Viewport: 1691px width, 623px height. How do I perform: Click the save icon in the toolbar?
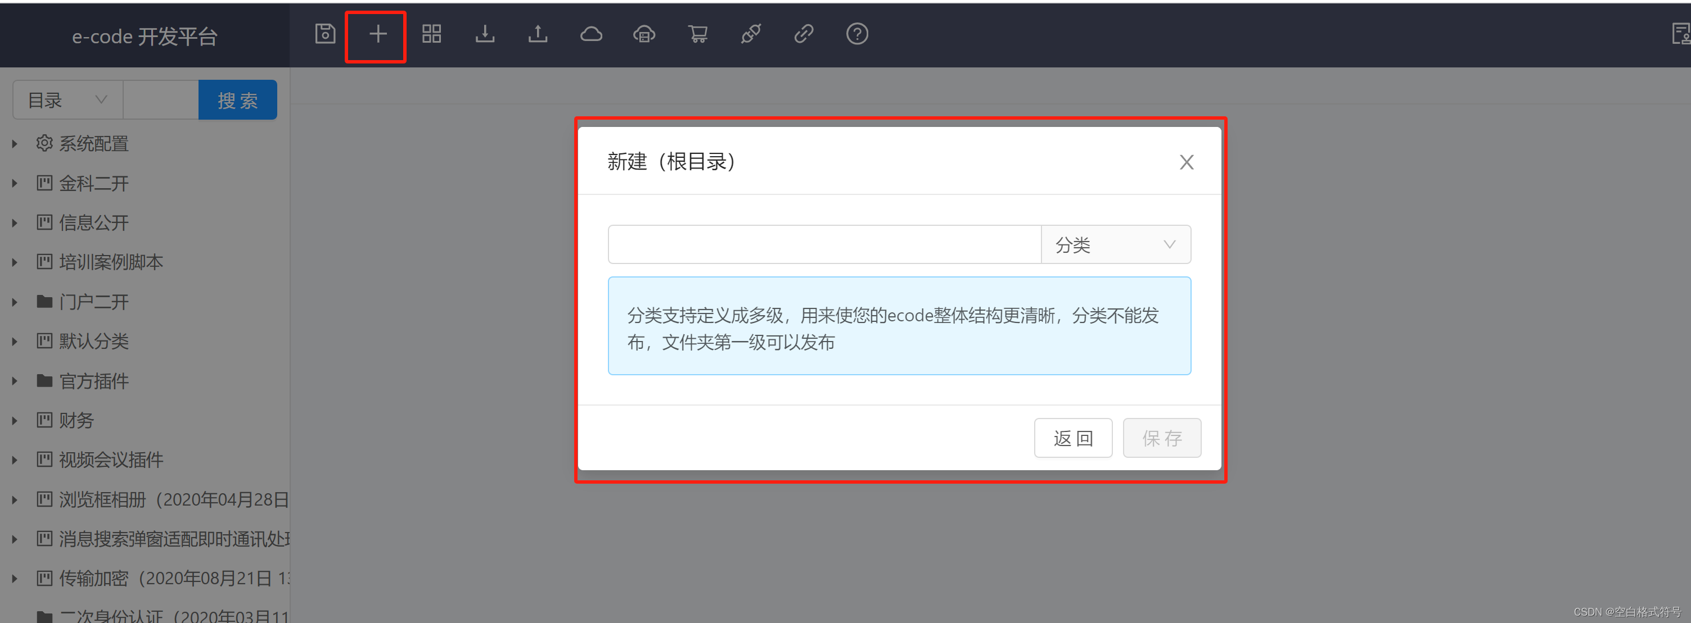click(324, 34)
